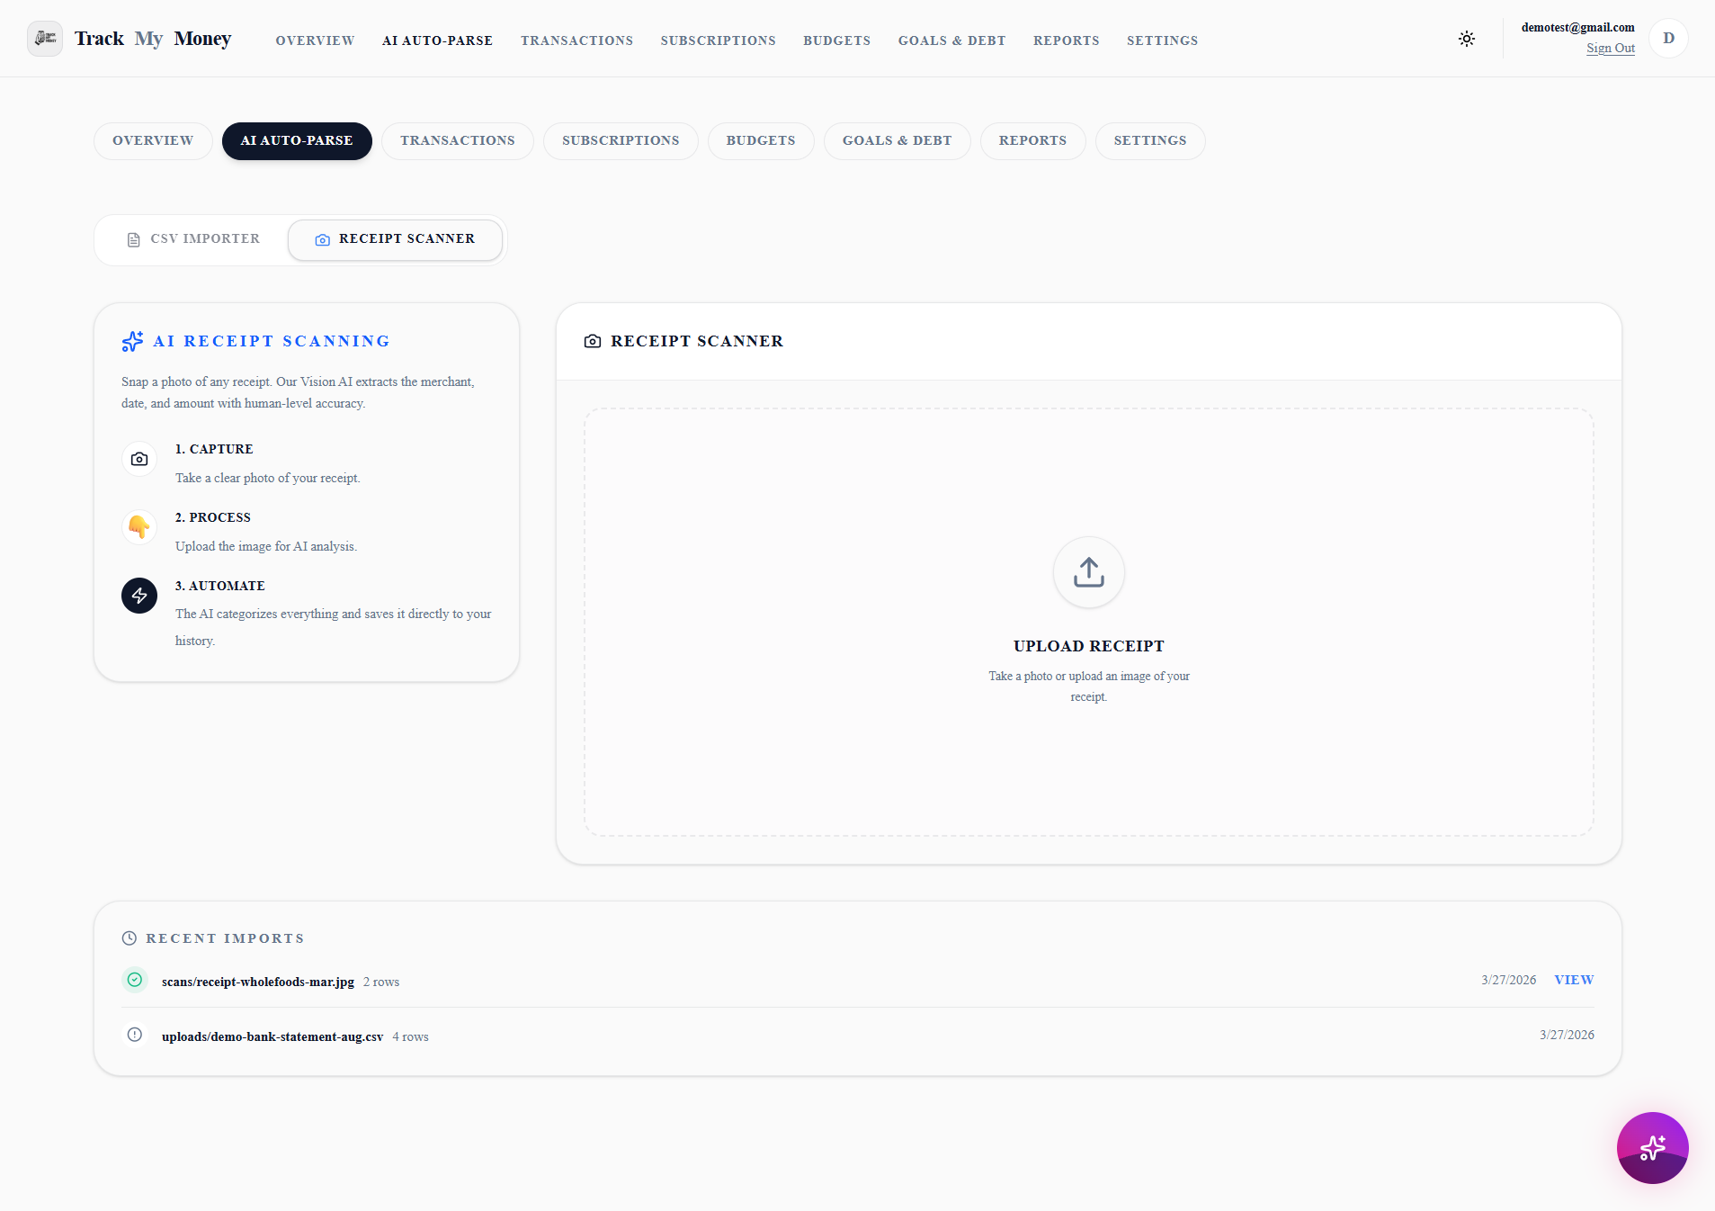
Task: Toggle the light/dark theme sun icon
Action: tap(1467, 39)
